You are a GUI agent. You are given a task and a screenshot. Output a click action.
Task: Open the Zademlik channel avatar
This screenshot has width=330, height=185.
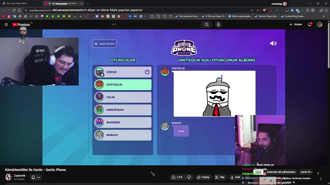(9, 177)
